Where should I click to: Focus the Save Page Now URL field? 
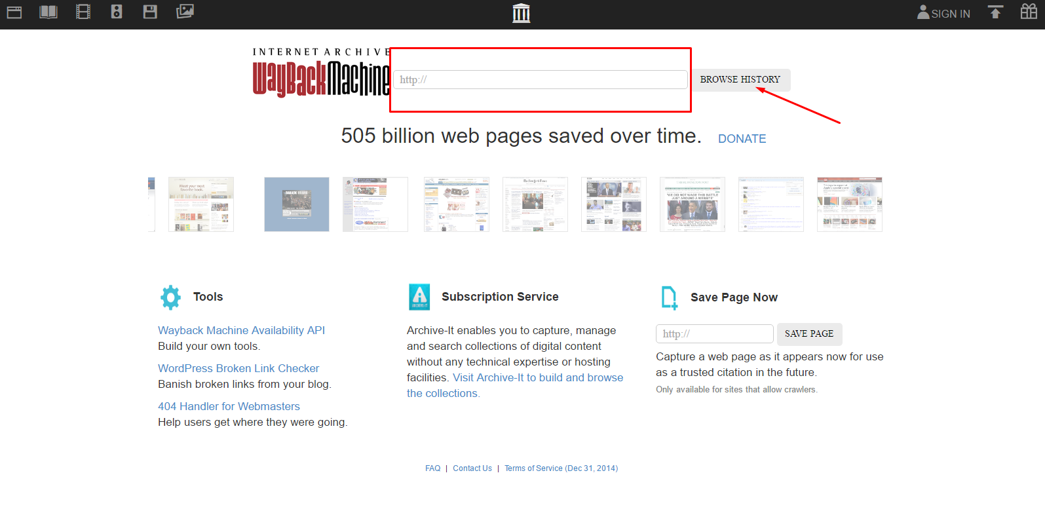715,333
